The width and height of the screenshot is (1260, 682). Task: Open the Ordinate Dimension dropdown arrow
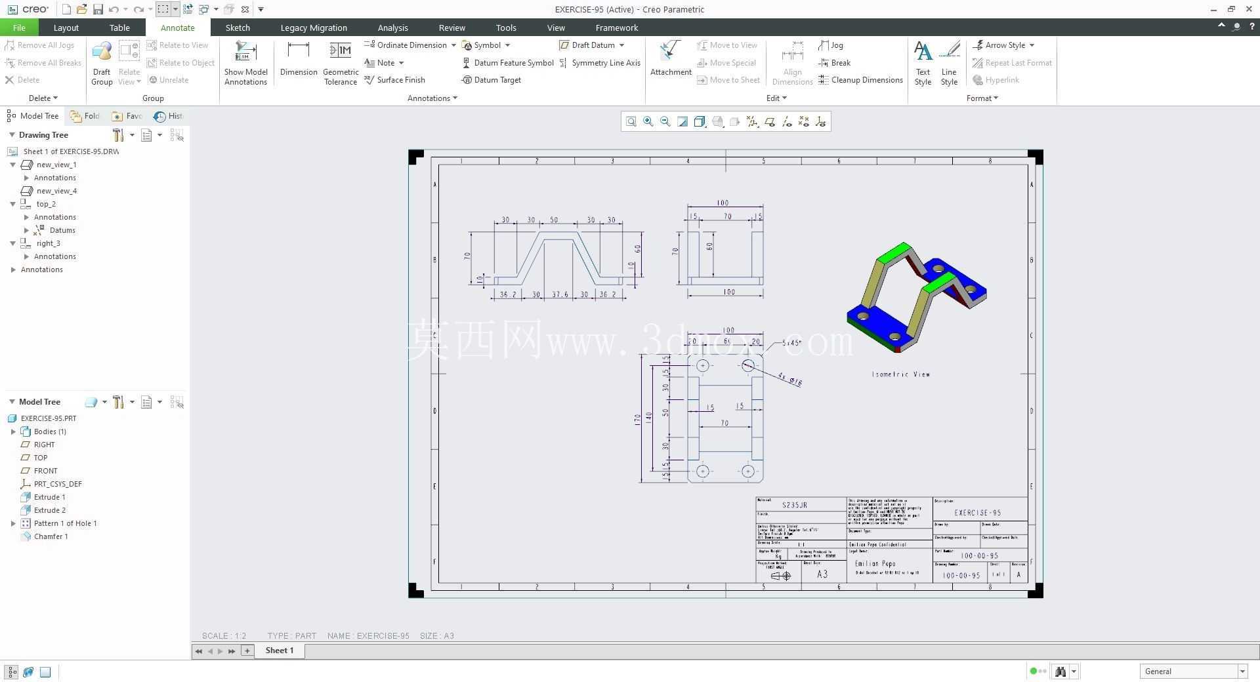point(453,45)
